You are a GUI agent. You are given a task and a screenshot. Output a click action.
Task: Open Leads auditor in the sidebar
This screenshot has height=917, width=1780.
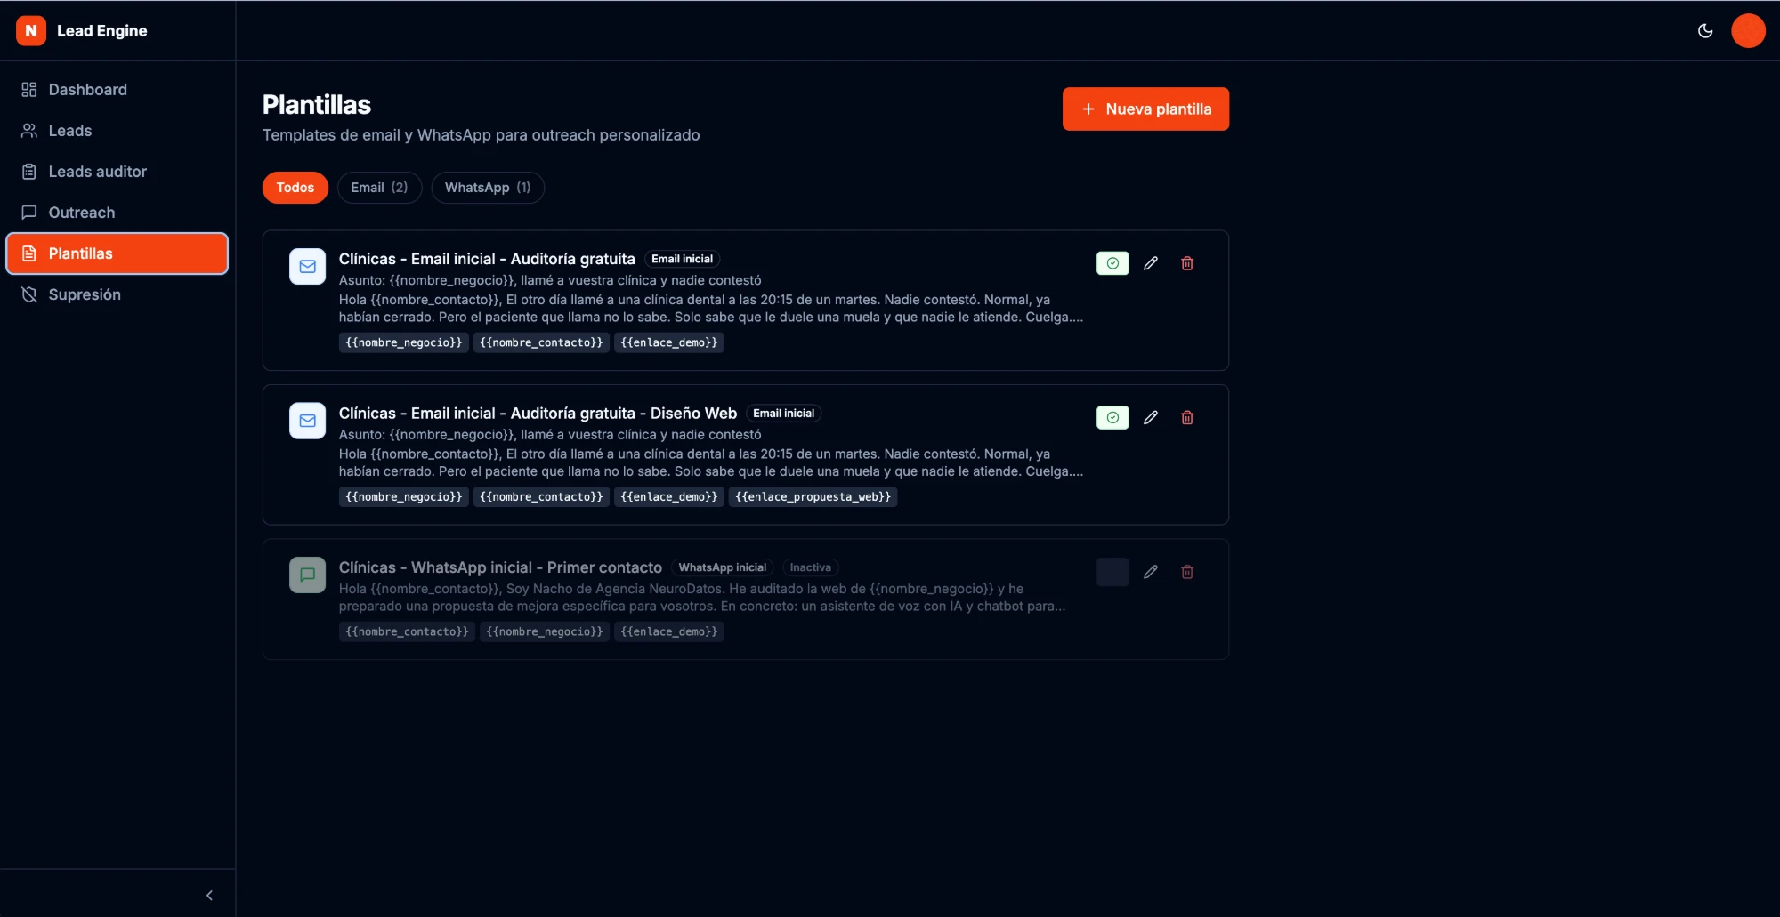coord(117,172)
